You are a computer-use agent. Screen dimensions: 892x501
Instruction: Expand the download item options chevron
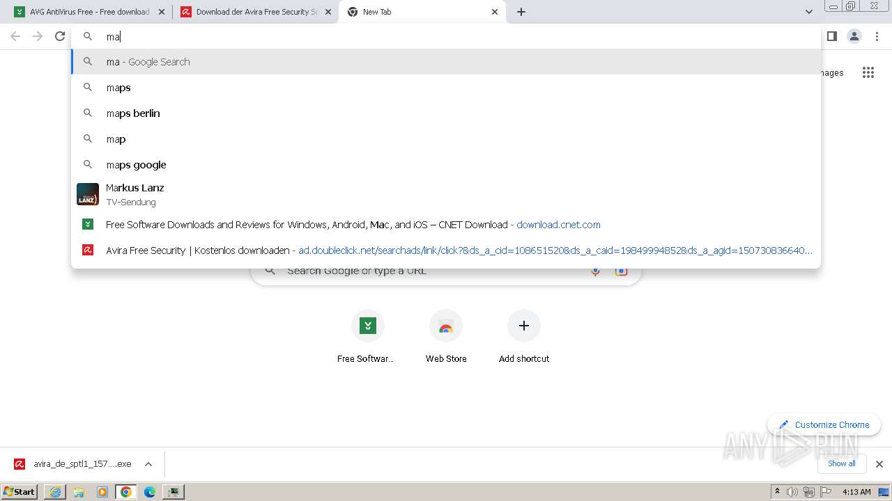148,464
